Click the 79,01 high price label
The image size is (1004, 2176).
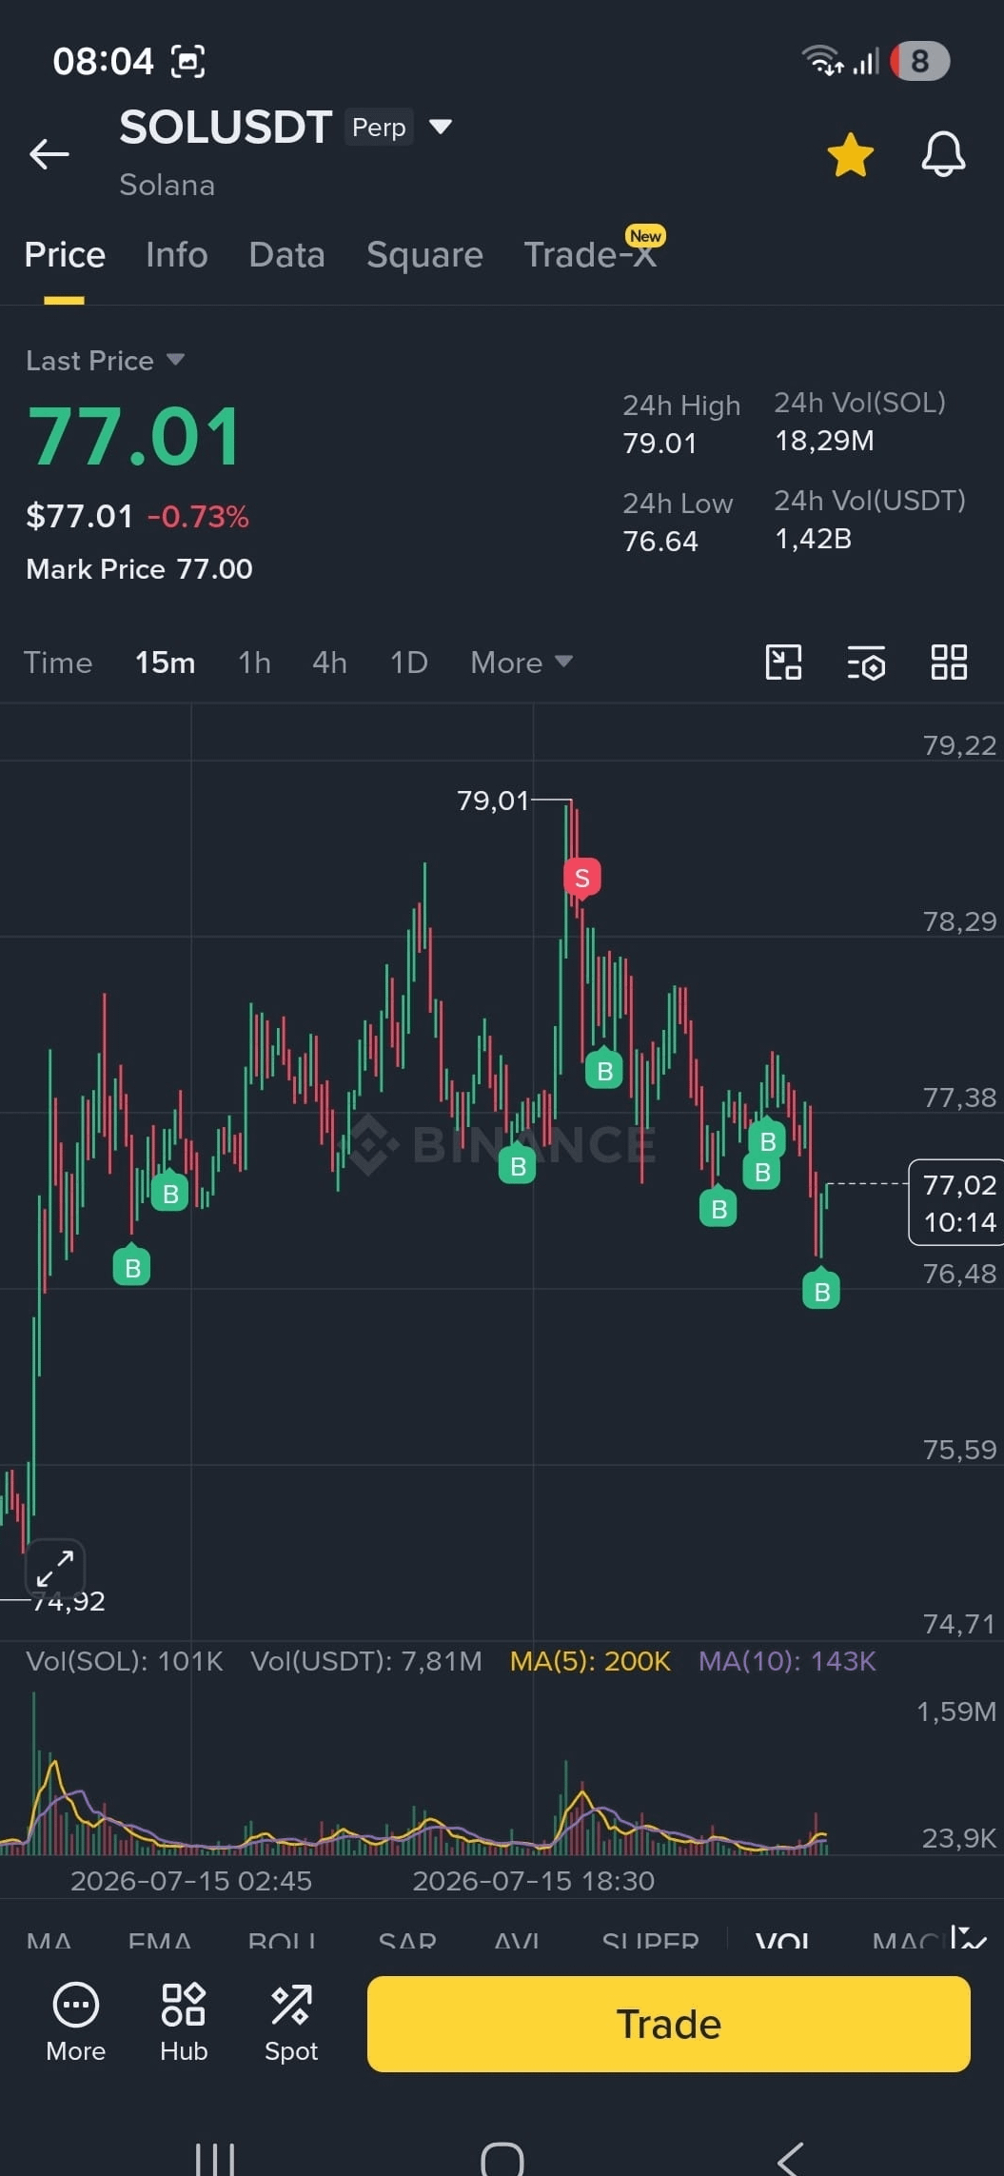pyautogui.click(x=492, y=801)
